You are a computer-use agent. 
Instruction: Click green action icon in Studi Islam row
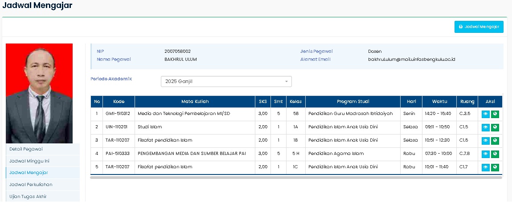point(495,127)
